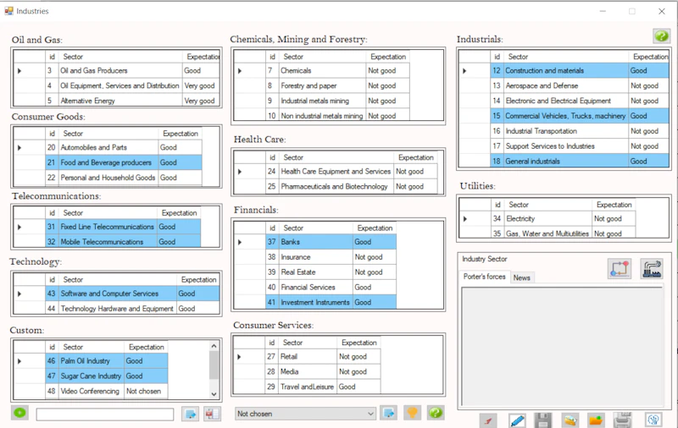Switch to the News tab
678x428 pixels.
(x=521, y=277)
